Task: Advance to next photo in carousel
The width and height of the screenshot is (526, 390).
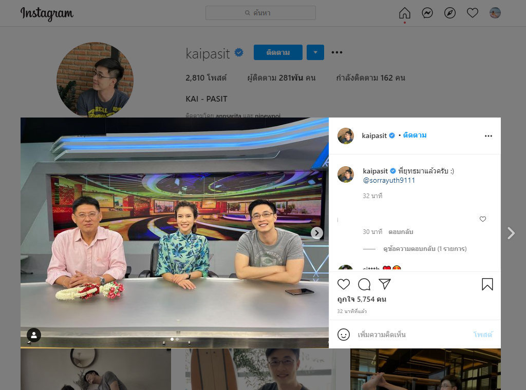Action: click(x=317, y=233)
